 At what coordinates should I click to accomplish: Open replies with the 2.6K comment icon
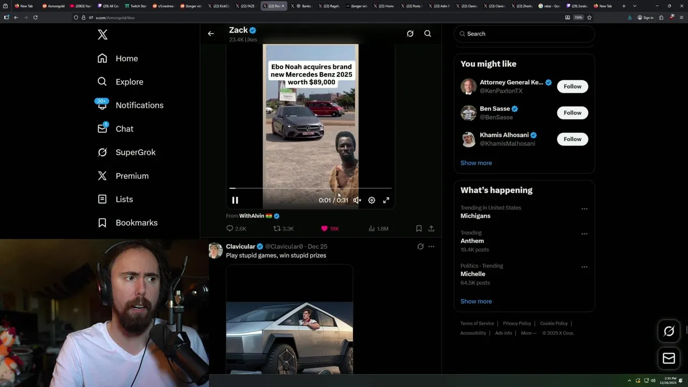pos(236,228)
